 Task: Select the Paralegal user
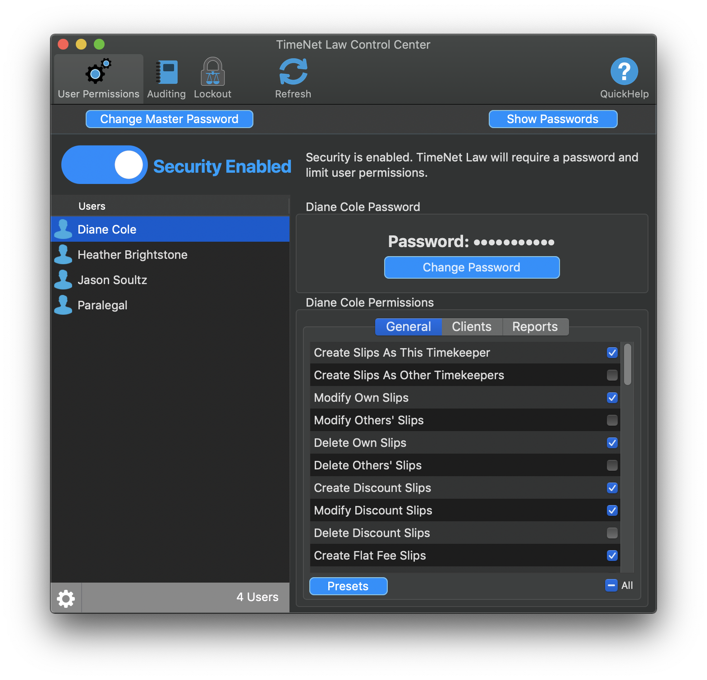pyautogui.click(x=170, y=305)
